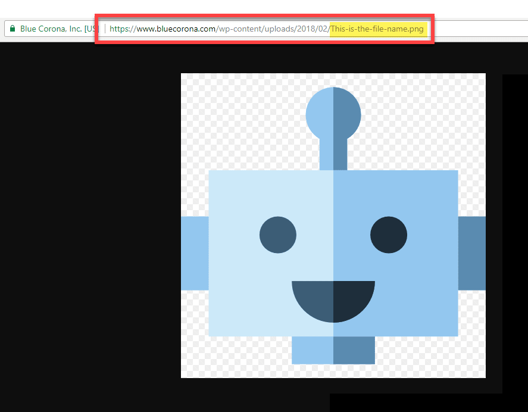Click the robot's left eye
The height and width of the screenshot is (412, 528).
click(277, 235)
